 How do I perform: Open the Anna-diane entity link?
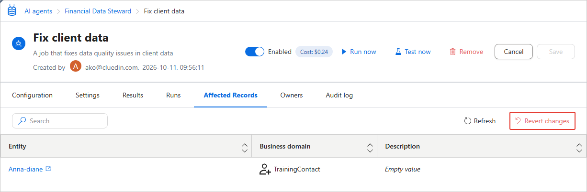point(26,169)
